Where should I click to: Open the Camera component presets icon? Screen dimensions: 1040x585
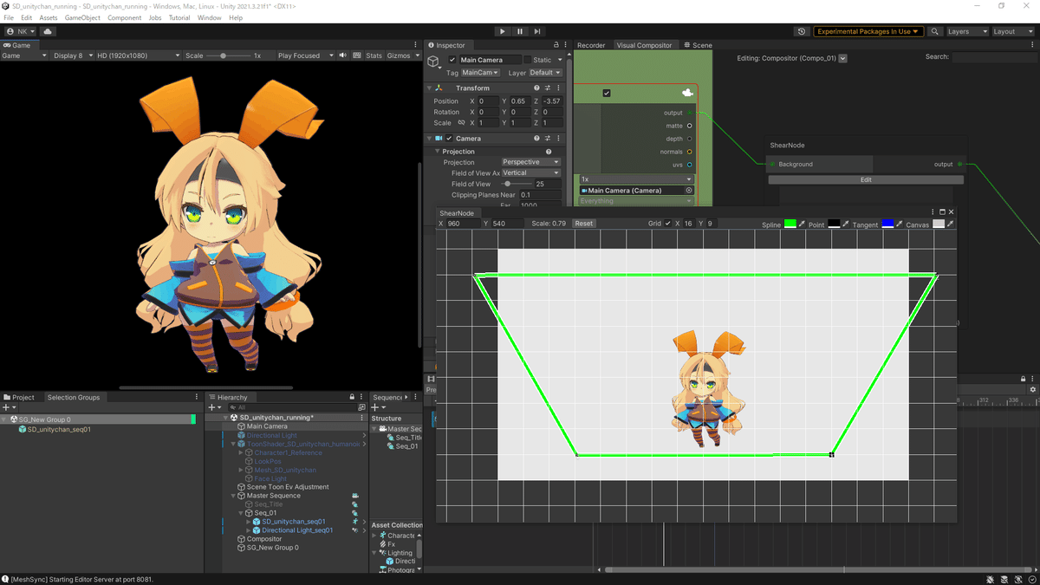pos(547,139)
